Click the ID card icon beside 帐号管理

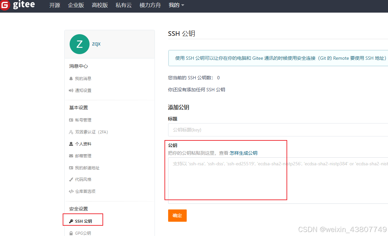(x=71, y=120)
